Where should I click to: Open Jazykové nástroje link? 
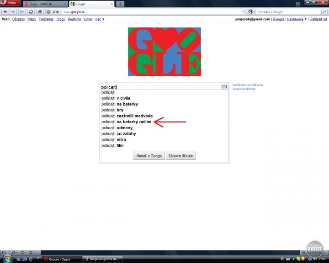coord(244,89)
